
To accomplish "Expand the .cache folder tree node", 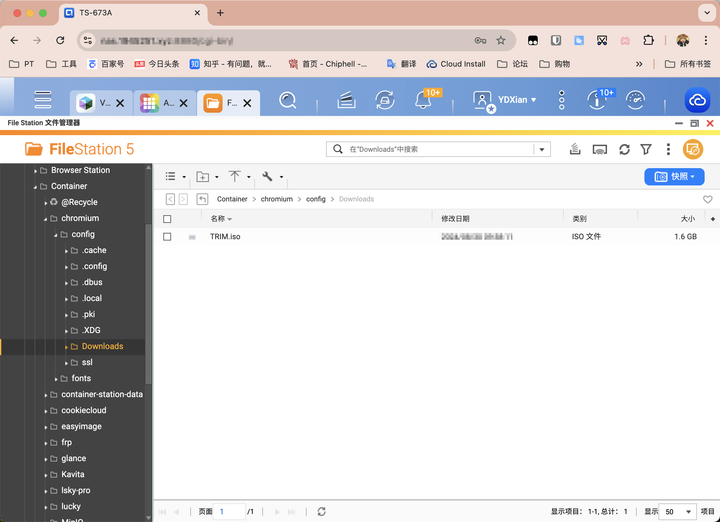I will pyautogui.click(x=66, y=251).
